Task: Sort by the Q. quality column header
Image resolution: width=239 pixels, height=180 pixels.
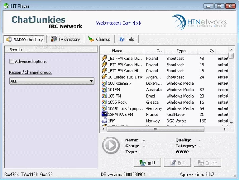Action: click(x=207, y=51)
